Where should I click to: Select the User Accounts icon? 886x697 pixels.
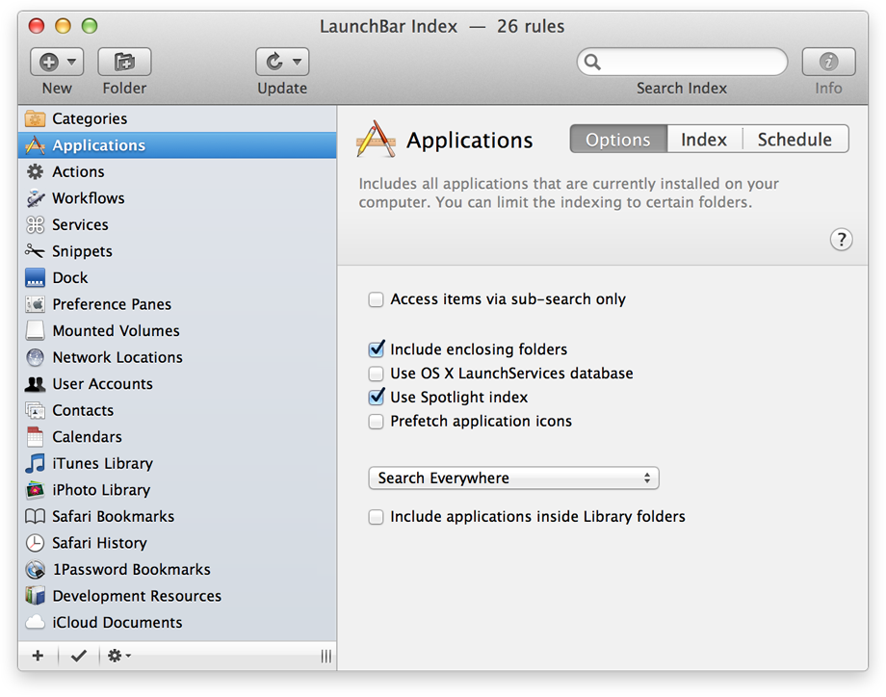[35, 384]
